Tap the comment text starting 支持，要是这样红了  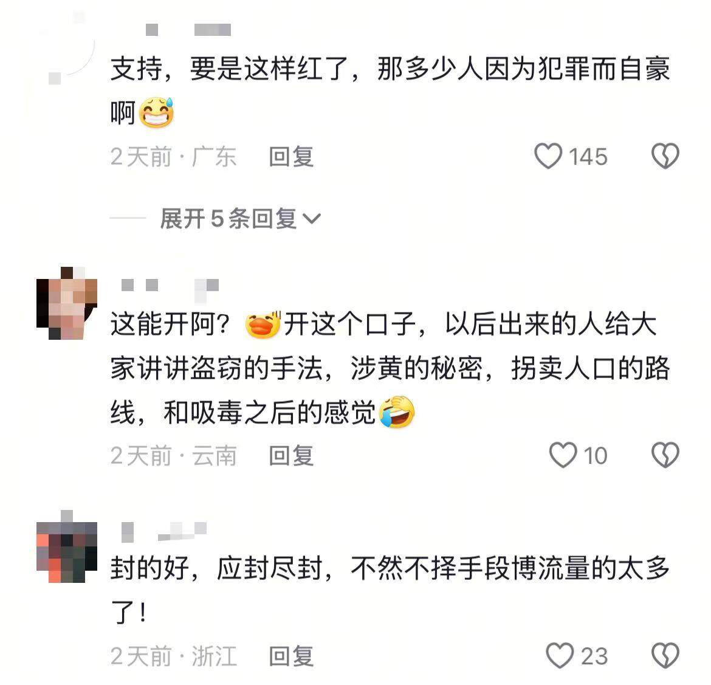[390, 91]
